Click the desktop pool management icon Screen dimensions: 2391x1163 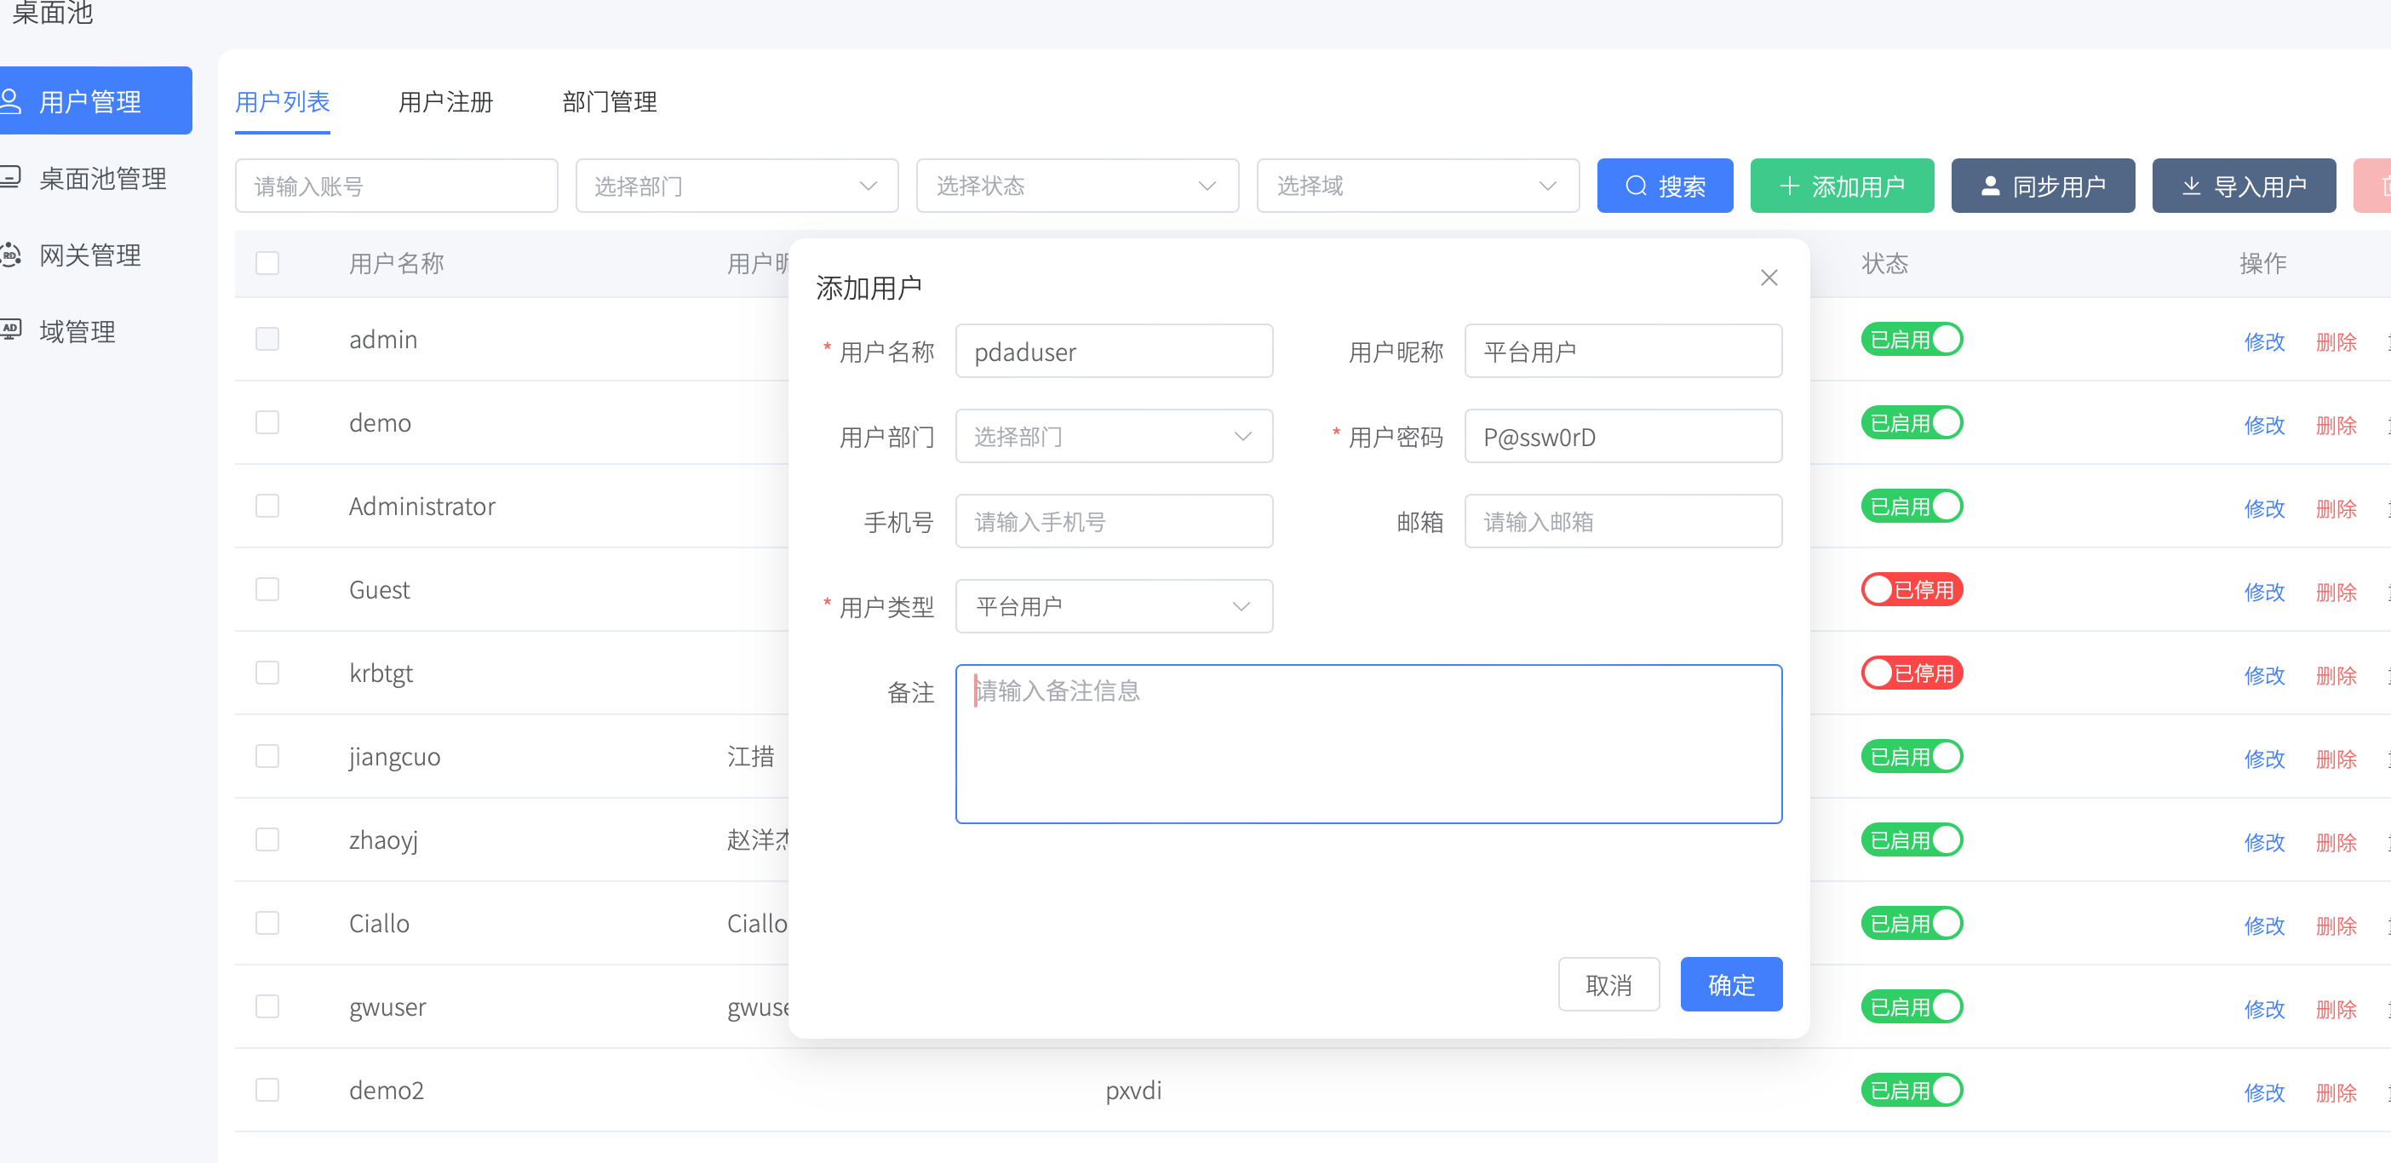pos(11,177)
